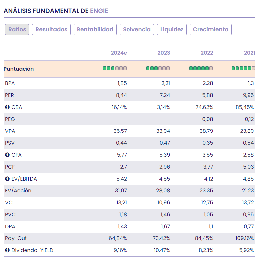The width and height of the screenshot is (259, 261).
Task: Click the 2023 score rating squares
Action: [x=158, y=68]
